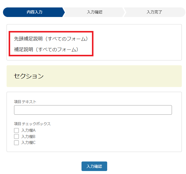Click the セクション heading text

pos(29,76)
